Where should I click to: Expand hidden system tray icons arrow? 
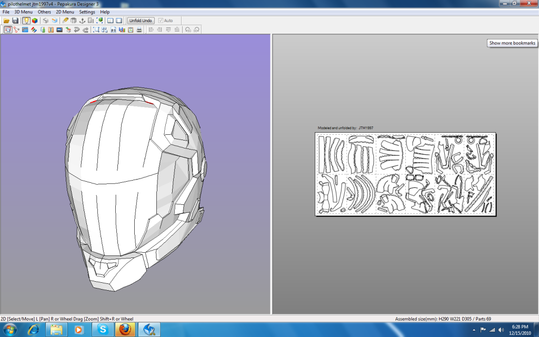pyautogui.click(x=474, y=330)
